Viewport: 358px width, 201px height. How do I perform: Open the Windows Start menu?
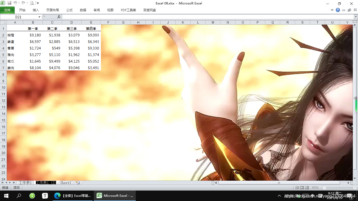[x=6, y=196]
